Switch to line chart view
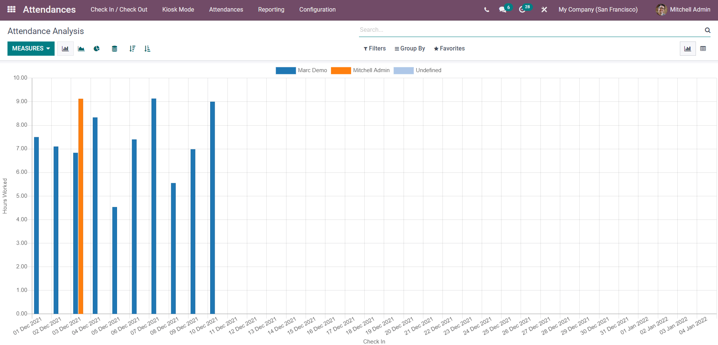 coord(81,49)
